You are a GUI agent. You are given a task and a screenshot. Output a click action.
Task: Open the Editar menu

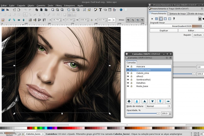click(x=4, y=5)
